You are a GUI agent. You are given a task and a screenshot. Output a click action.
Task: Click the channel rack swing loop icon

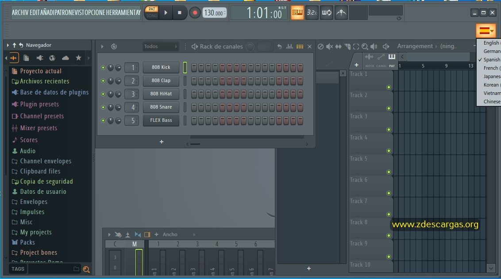[114, 46]
